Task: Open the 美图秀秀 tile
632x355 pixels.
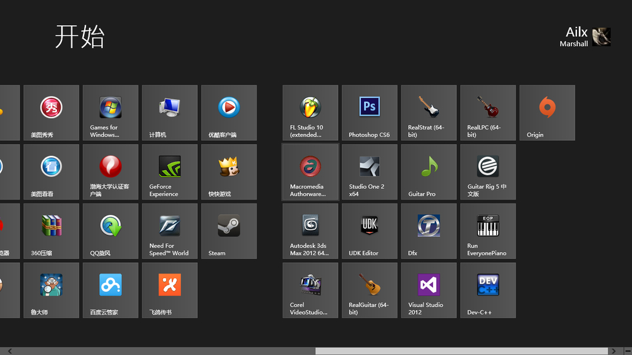Action: tap(51, 113)
